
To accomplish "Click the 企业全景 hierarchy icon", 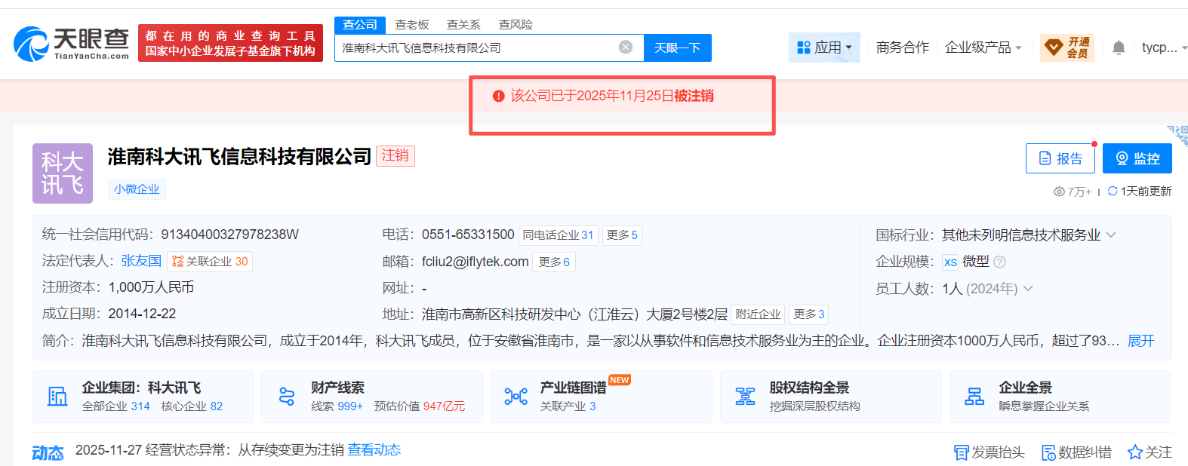I will pyautogui.click(x=974, y=396).
